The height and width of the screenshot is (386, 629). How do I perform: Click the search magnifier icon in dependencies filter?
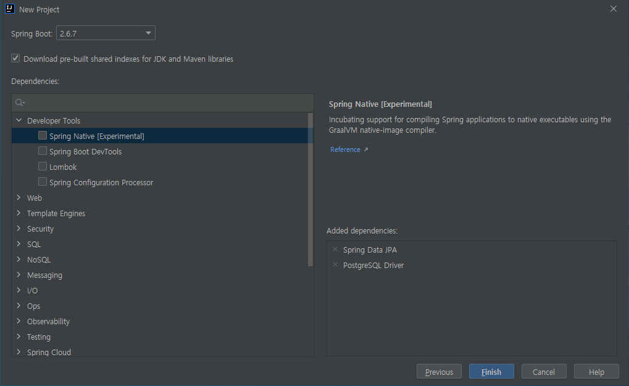click(20, 103)
